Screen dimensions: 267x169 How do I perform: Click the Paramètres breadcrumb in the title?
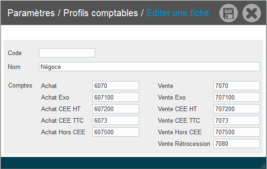click(x=31, y=13)
